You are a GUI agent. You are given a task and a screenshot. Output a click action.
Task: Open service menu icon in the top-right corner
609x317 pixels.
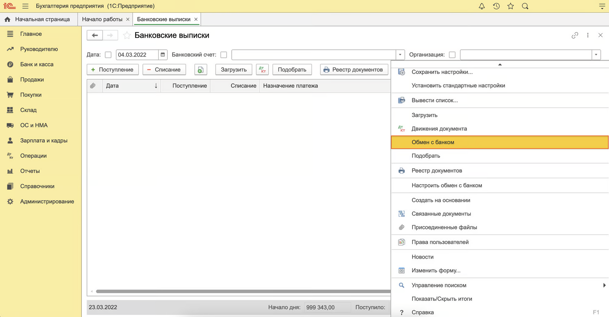point(602,6)
